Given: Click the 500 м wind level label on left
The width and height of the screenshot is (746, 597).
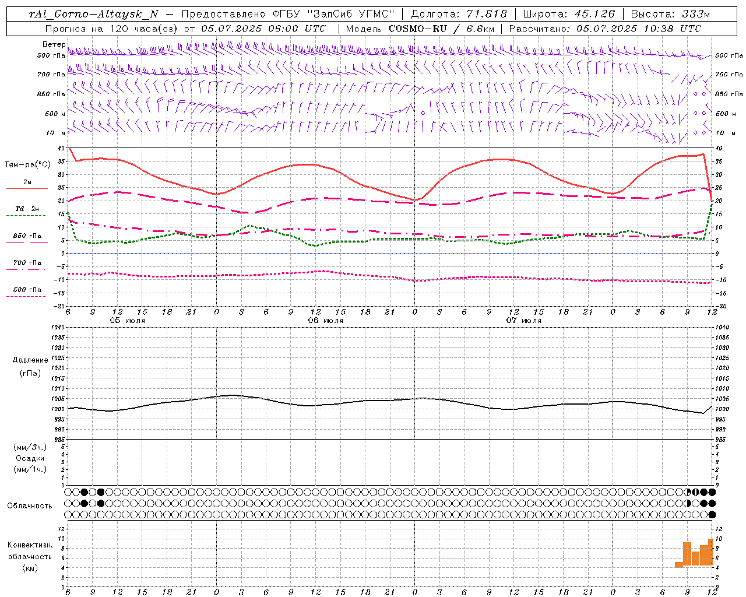Looking at the screenshot, I should (55, 114).
